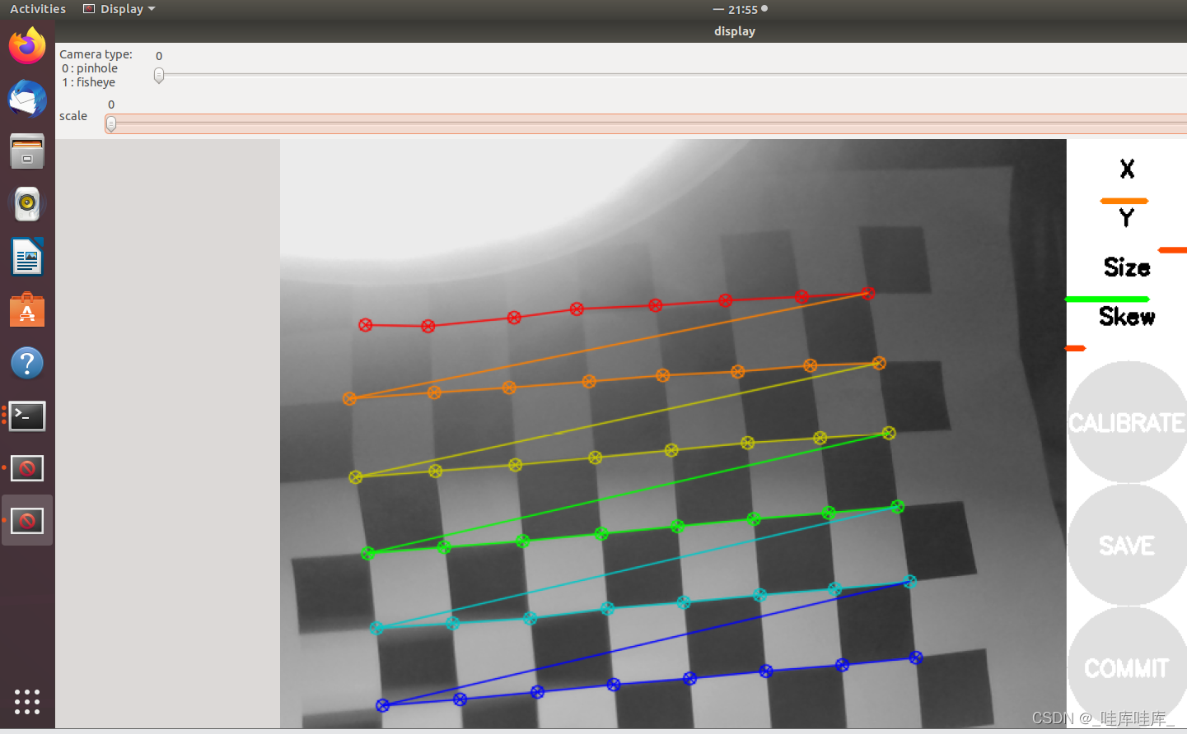Click the Size label

click(1127, 267)
